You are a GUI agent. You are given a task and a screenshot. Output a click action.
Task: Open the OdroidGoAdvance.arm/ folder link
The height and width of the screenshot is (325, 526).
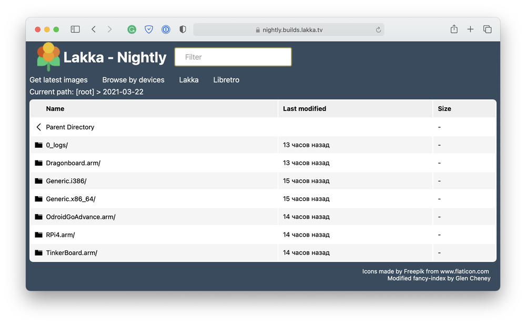[x=80, y=217]
